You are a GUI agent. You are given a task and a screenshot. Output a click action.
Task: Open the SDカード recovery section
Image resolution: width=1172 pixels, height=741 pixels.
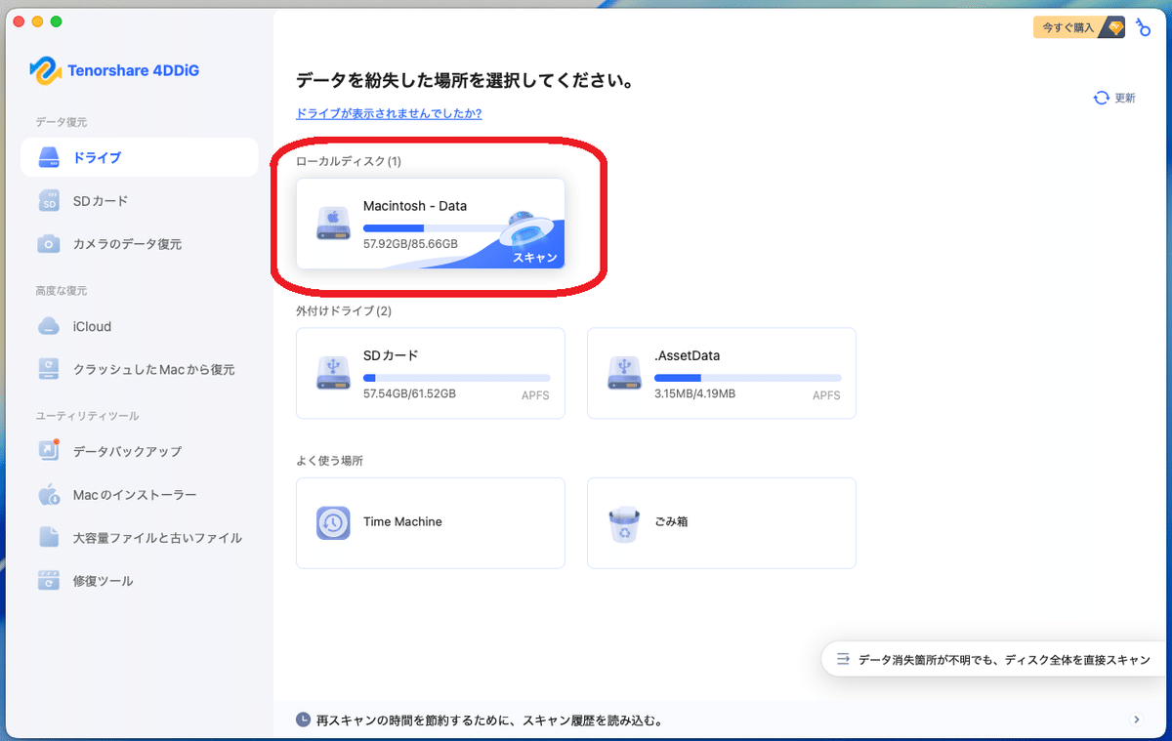[98, 200]
